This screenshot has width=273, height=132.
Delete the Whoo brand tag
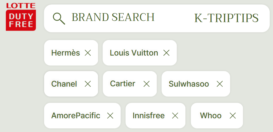(233, 116)
